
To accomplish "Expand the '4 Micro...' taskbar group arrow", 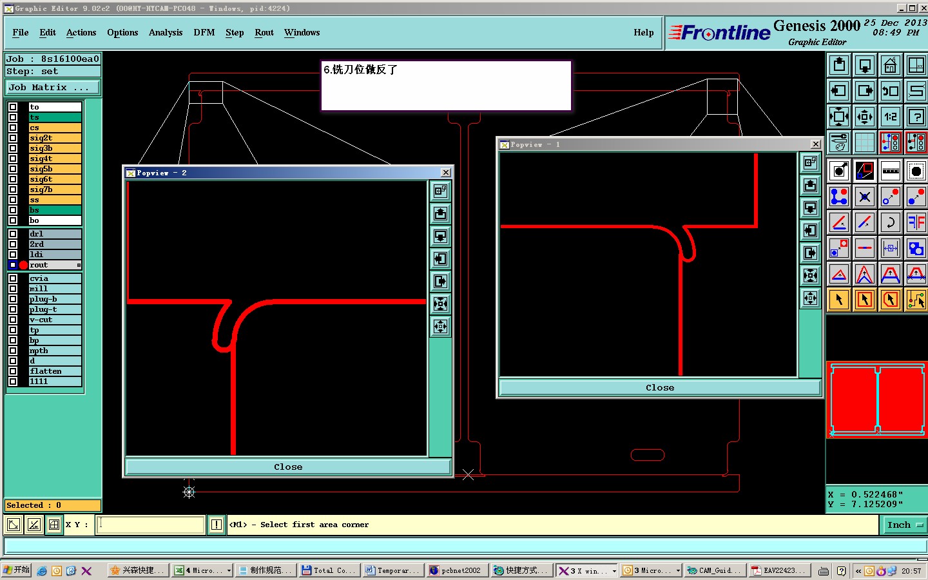I will point(229,570).
